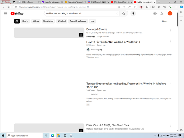Open Edge Settings and more menu
The image size is (184, 138).
176,7
